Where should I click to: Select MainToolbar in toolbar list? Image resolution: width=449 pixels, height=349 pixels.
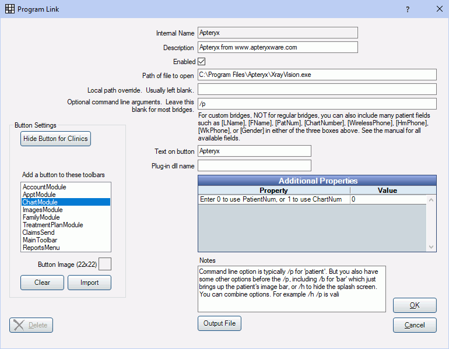click(66, 240)
